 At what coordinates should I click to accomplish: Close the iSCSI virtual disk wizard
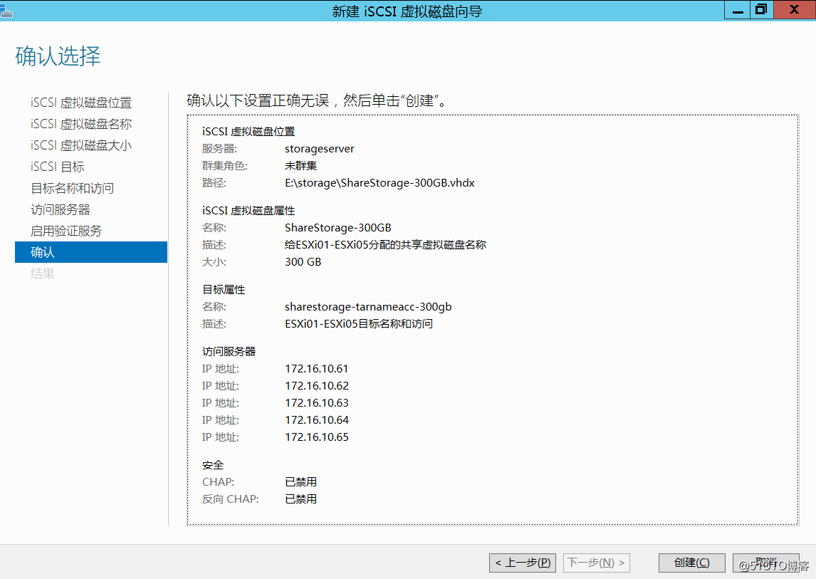click(x=795, y=10)
